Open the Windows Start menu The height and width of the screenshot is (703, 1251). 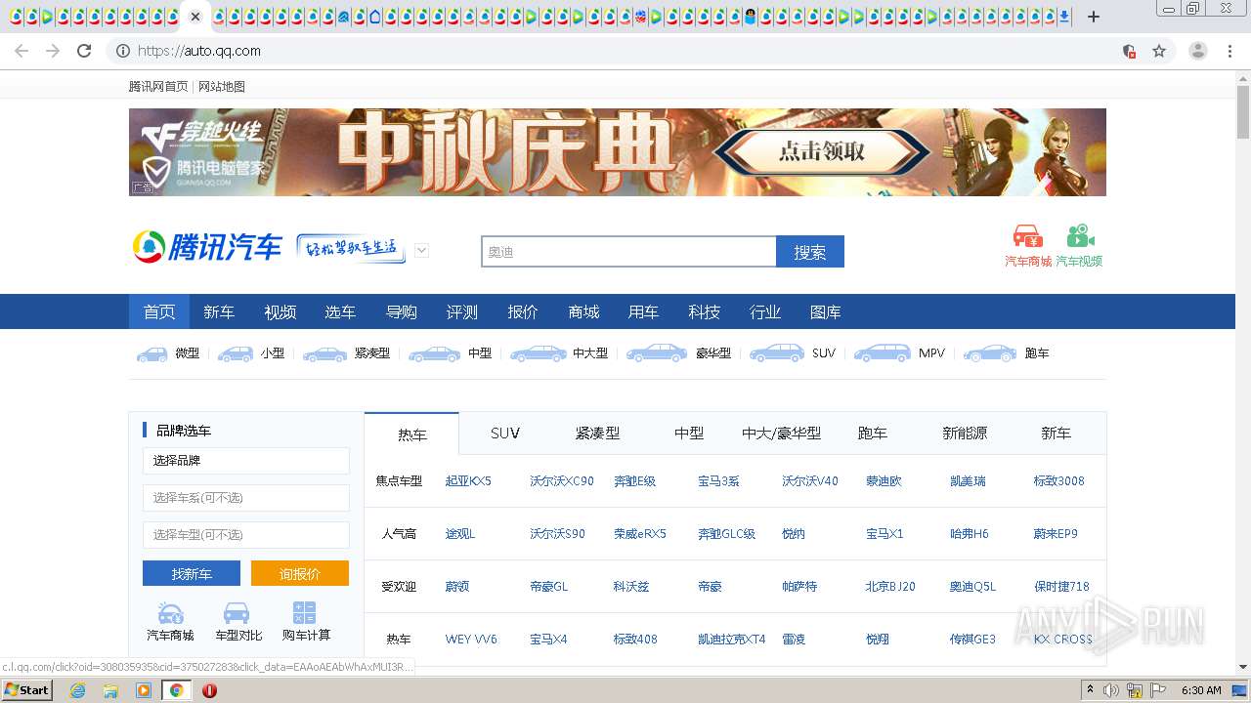pyautogui.click(x=26, y=690)
